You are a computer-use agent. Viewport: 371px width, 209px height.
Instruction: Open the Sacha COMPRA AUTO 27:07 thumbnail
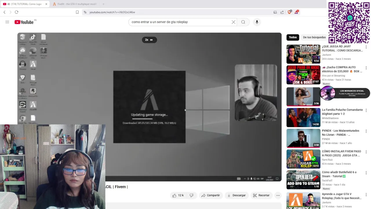point(303,75)
